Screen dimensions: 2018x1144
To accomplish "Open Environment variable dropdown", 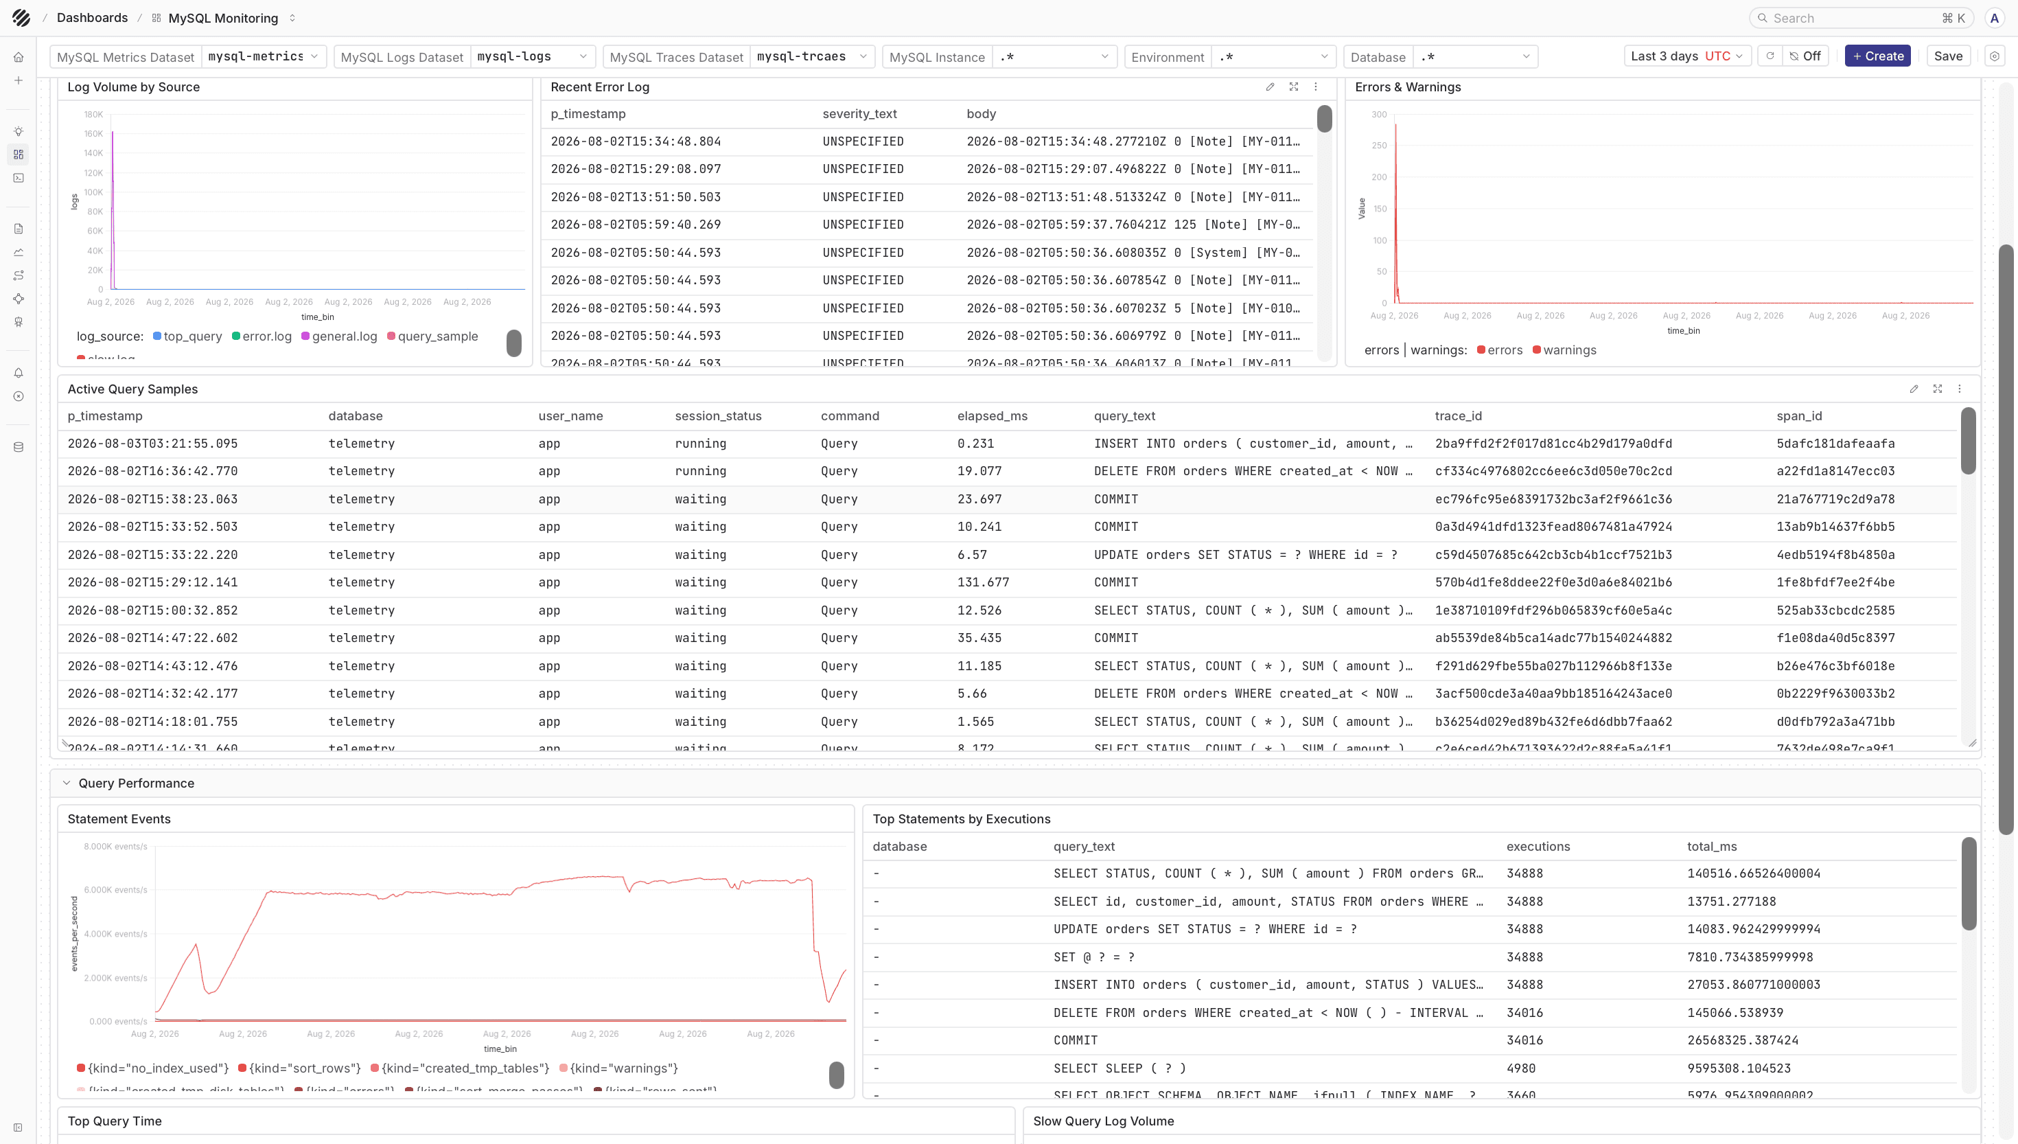I will 1273,56.
